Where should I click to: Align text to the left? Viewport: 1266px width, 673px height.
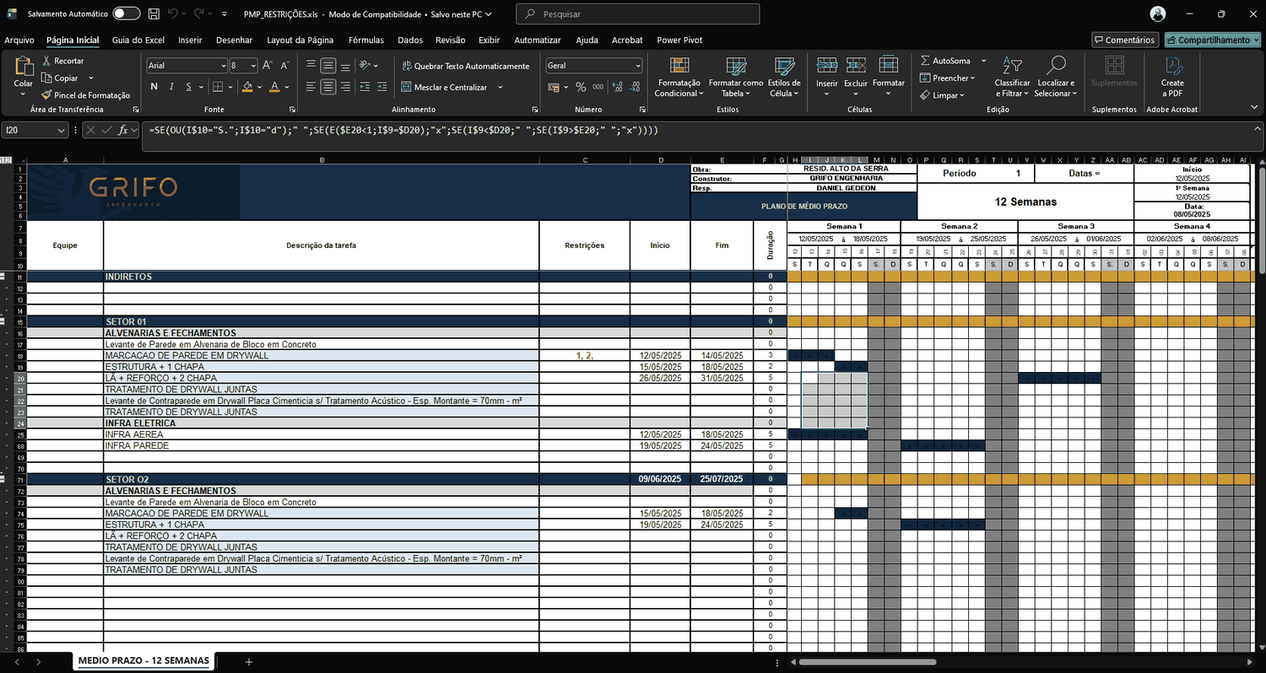(x=311, y=87)
